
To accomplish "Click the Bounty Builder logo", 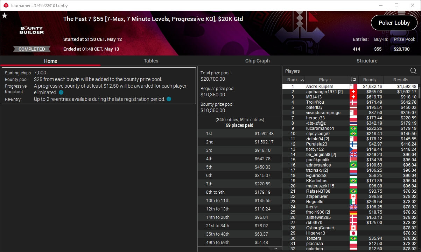I will click(32, 30).
